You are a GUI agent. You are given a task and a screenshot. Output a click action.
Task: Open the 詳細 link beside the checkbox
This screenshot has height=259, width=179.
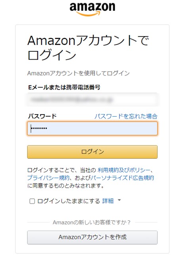[108, 201]
